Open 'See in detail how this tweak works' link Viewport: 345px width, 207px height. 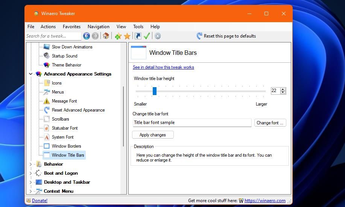[x=163, y=67]
